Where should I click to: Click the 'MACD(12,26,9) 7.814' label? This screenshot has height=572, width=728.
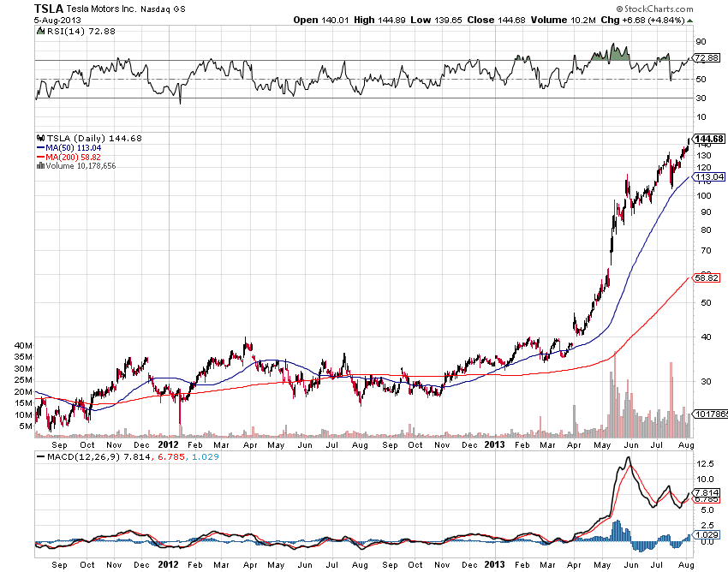tap(98, 457)
